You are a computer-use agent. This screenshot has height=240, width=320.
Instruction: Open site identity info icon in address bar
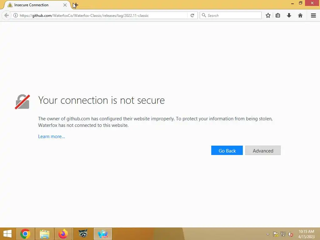tap(16, 16)
